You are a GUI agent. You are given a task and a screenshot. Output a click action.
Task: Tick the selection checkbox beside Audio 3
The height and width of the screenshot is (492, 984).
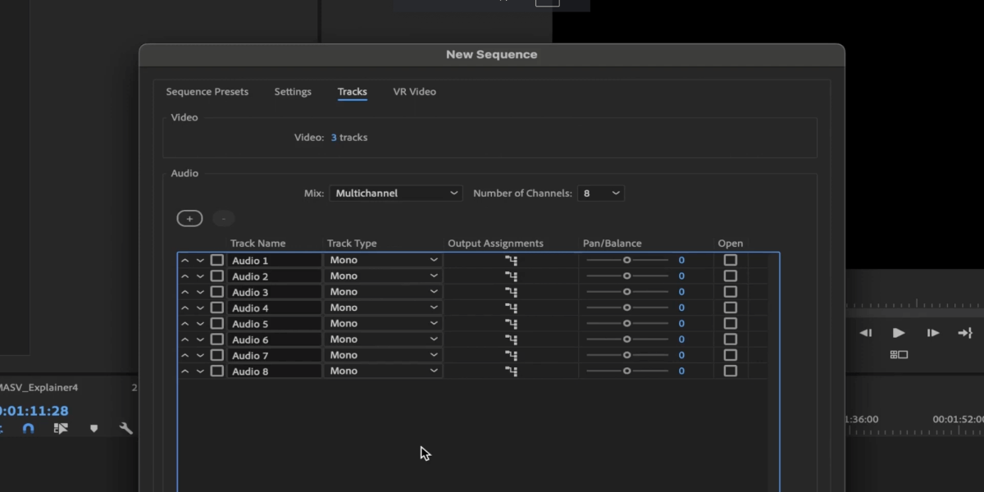coord(216,292)
